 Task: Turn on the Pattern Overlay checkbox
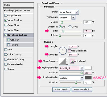click(6, 64)
